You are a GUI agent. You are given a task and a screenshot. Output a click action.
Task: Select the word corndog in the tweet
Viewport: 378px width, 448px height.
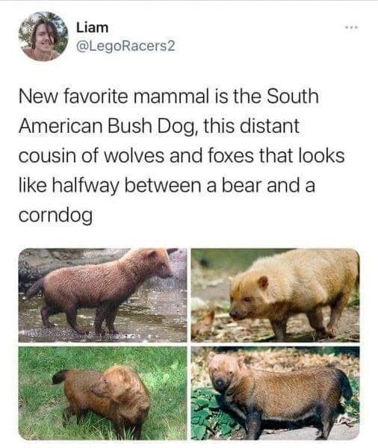tap(56, 216)
